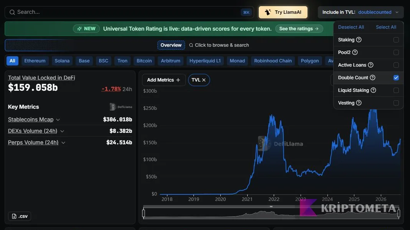Click left handle of chart range slider
This screenshot has height=230, width=410.
(144, 213)
